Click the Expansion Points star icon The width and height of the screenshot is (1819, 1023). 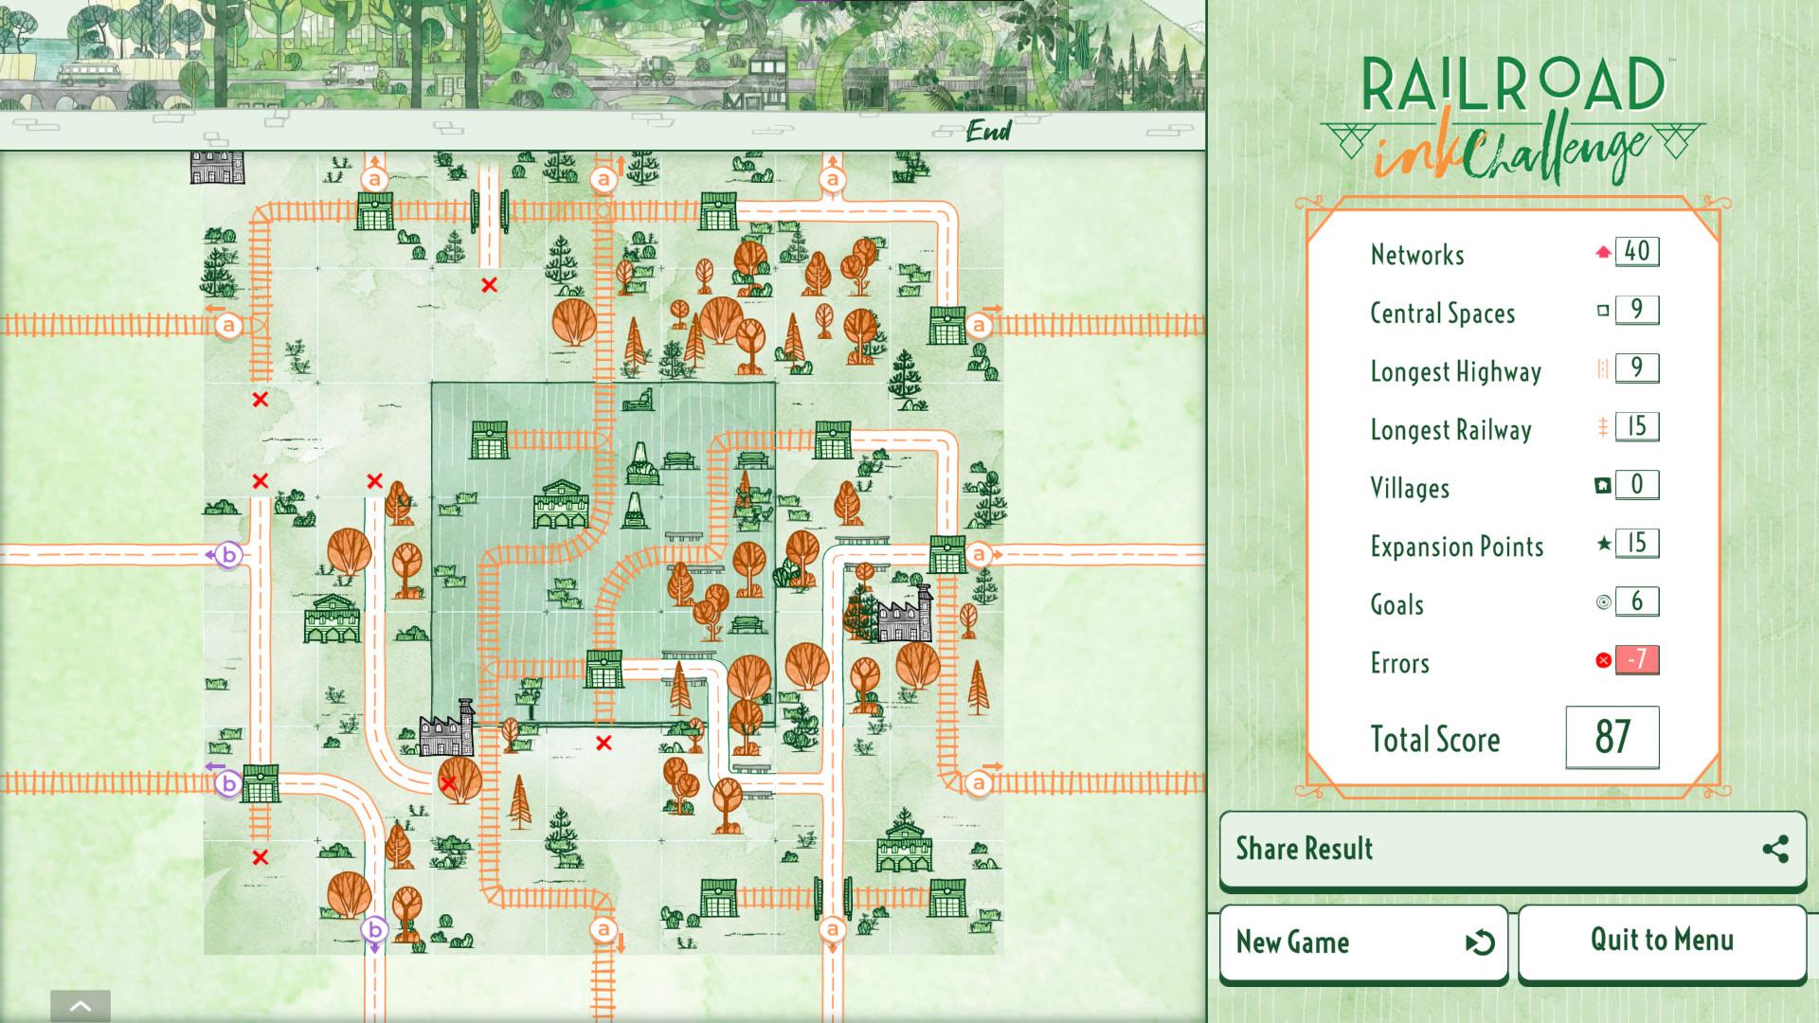(1603, 544)
